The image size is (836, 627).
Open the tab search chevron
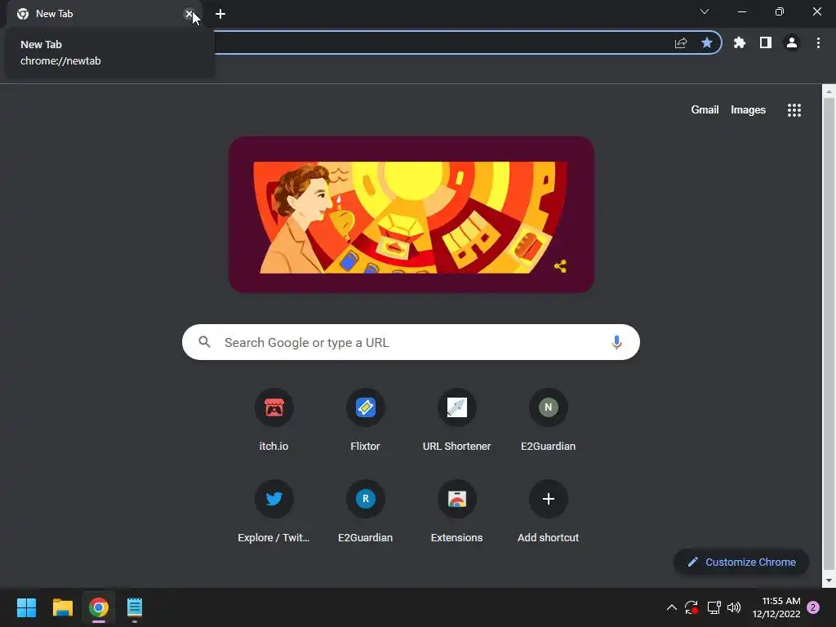click(x=705, y=11)
